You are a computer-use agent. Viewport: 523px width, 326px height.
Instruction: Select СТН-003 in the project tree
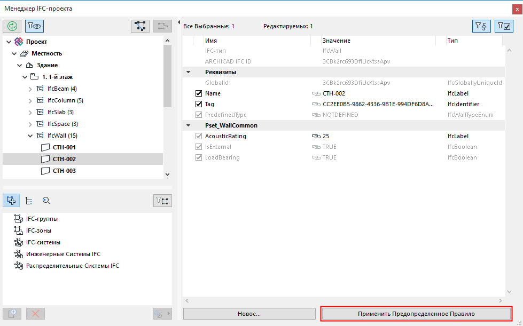pos(64,171)
